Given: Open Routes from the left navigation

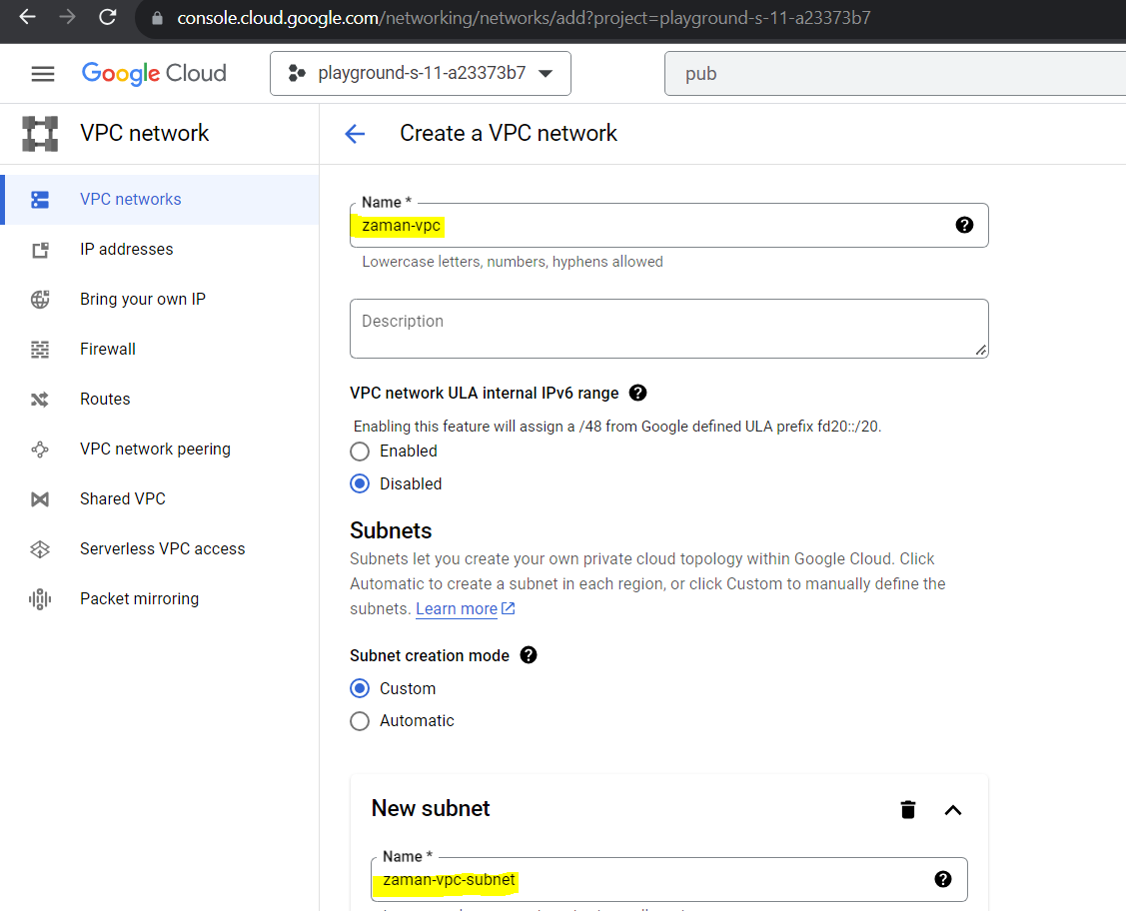Looking at the screenshot, I should click(105, 399).
